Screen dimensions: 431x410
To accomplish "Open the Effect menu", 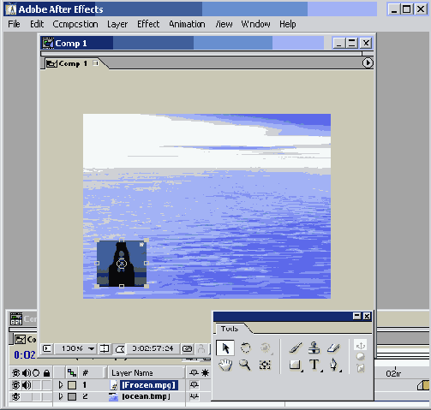I will pyautogui.click(x=148, y=24).
